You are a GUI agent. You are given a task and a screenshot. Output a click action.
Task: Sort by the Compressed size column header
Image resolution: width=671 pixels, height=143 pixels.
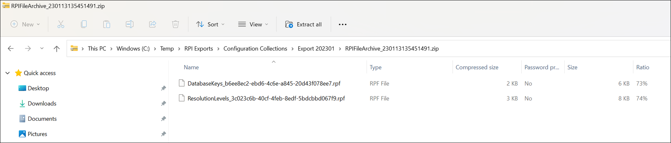coord(477,67)
